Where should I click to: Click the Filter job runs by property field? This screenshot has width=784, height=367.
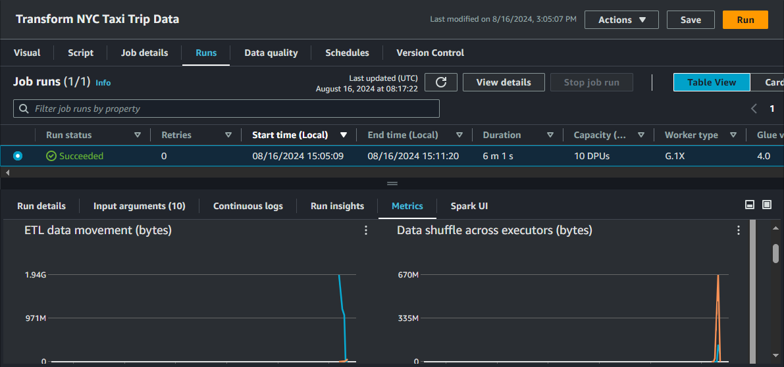pyautogui.click(x=226, y=109)
